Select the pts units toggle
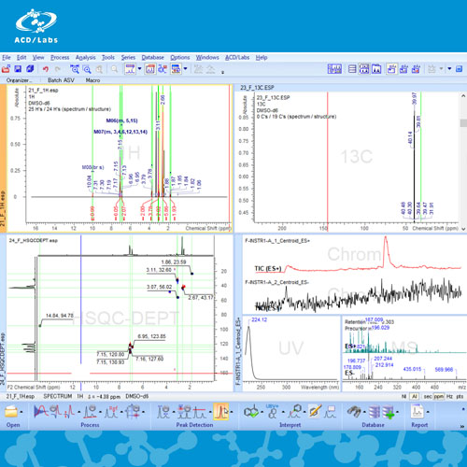The height and width of the screenshot is (467, 467). click(x=460, y=396)
